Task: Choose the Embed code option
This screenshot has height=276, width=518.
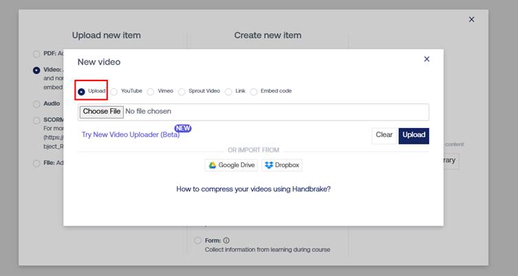Action: coord(254,91)
